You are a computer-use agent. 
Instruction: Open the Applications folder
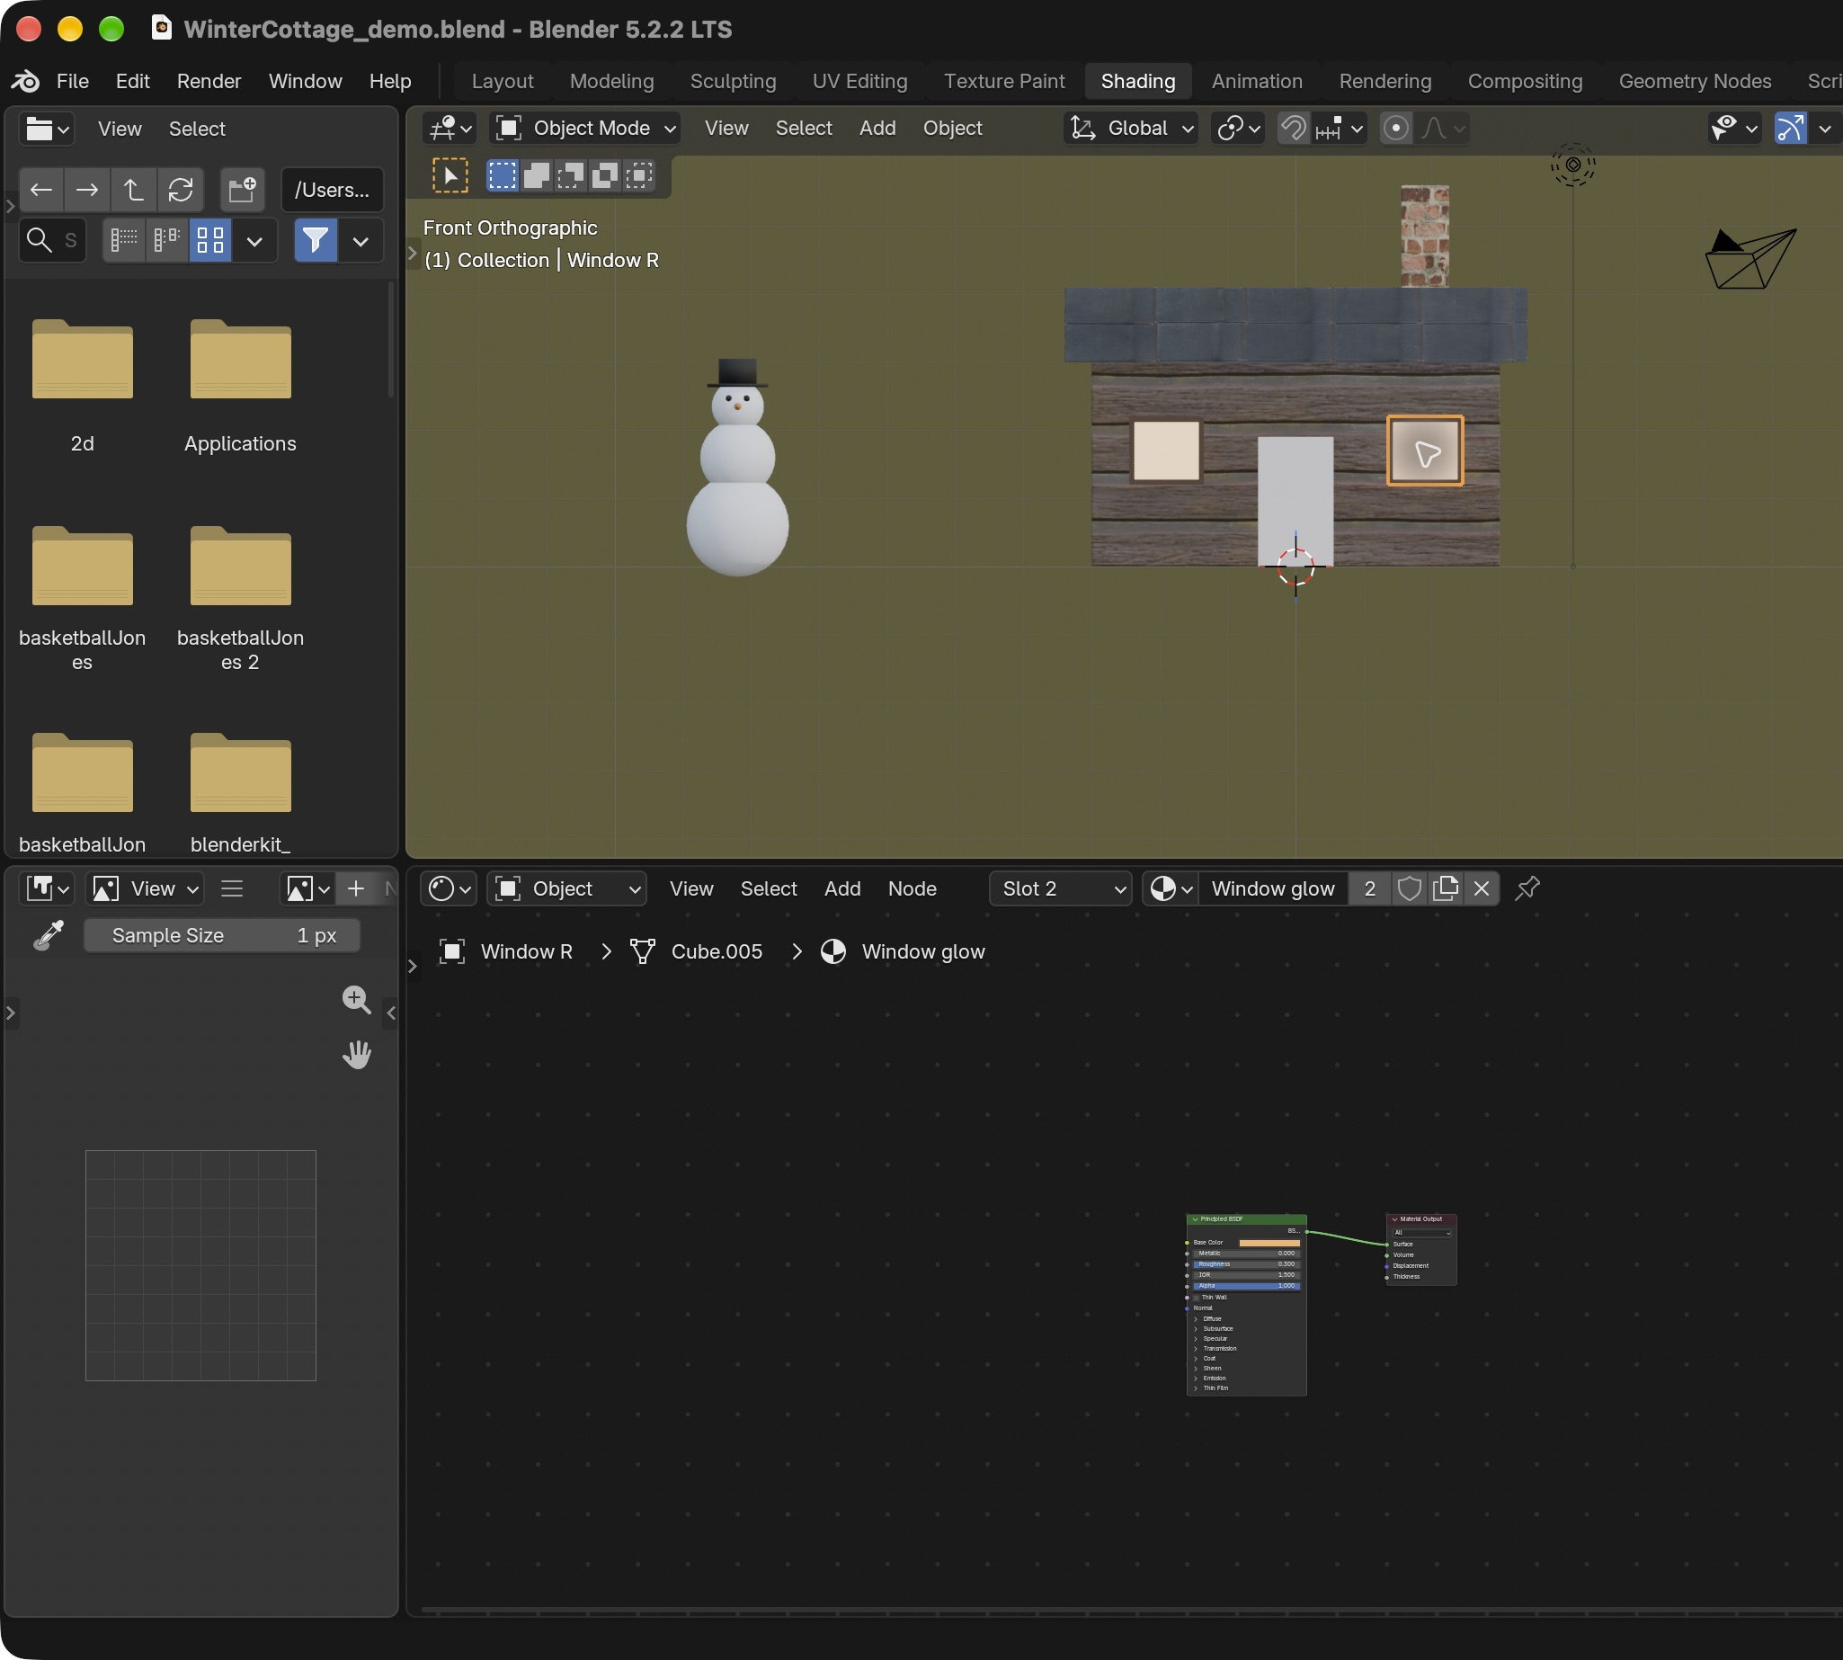pyautogui.click(x=241, y=385)
